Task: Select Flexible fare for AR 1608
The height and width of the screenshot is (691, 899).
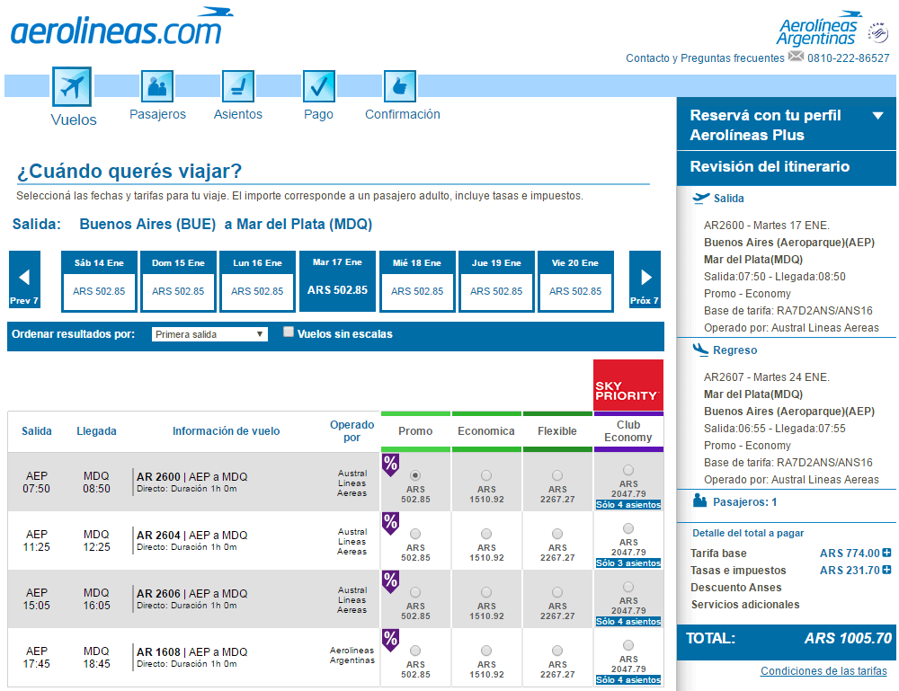Action: point(557,651)
